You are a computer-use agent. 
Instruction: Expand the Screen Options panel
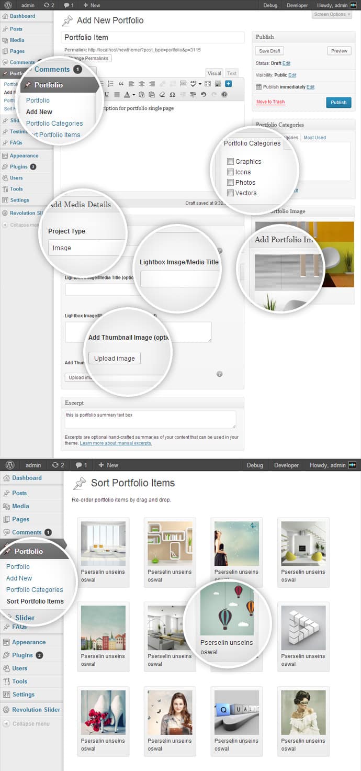[x=332, y=14]
